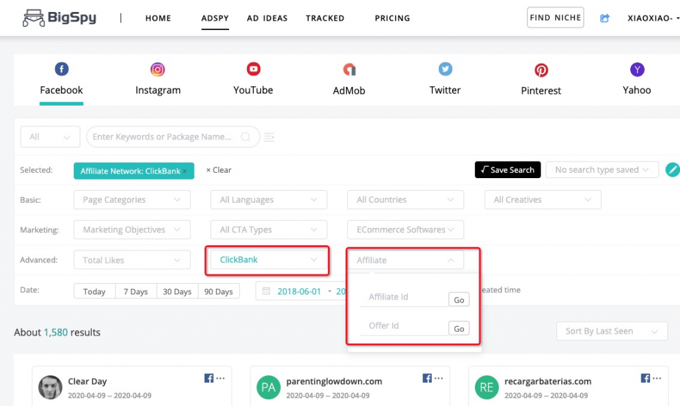Viewport: 680px width, 406px height.
Task: Open the share icon beside Find Niche
Action: pyautogui.click(x=604, y=18)
